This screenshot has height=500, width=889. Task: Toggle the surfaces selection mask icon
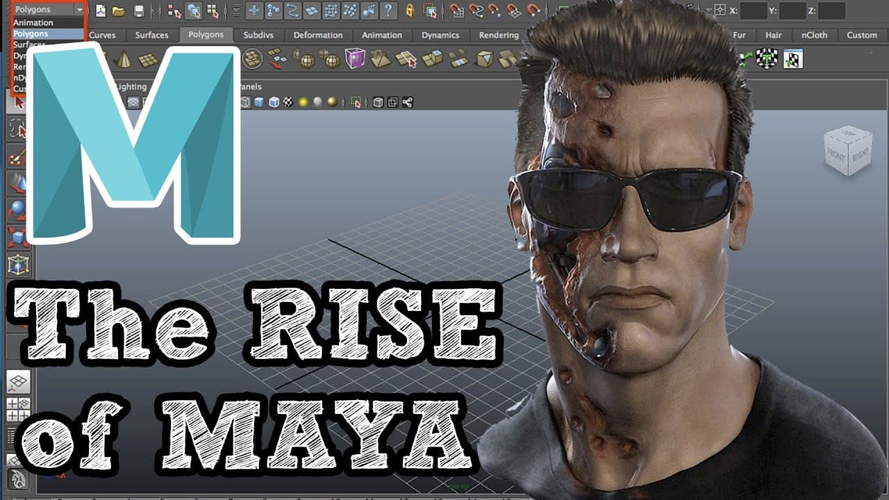pos(311,10)
